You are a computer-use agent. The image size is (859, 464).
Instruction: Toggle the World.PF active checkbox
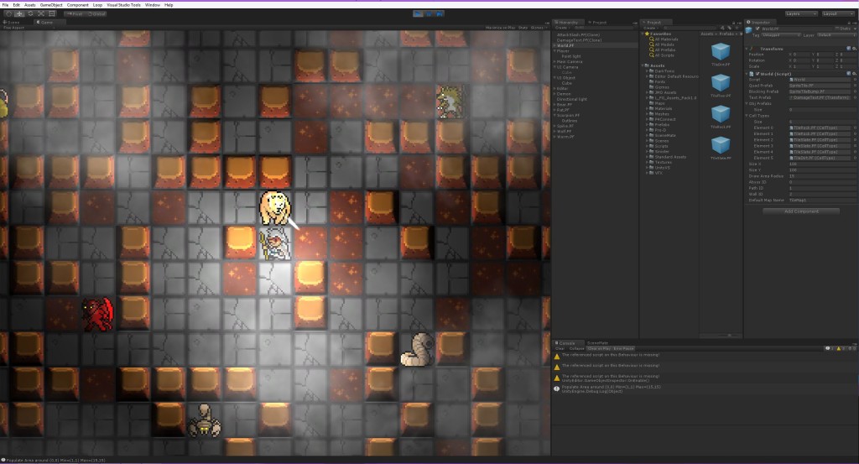tap(757, 29)
